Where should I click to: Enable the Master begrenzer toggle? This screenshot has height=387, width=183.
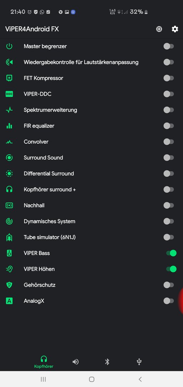(x=169, y=46)
